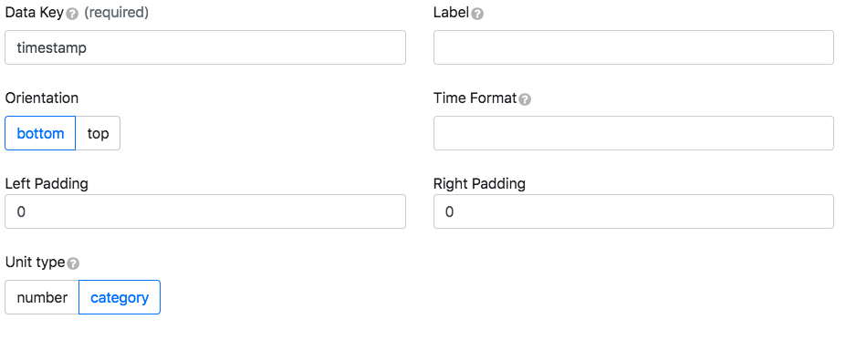Show help for Unit type

[73, 263]
